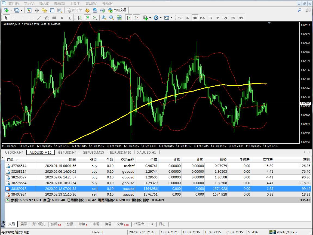Select the diagonal trendline tool
The image size is (313, 235).
click(x=39, y=18)
